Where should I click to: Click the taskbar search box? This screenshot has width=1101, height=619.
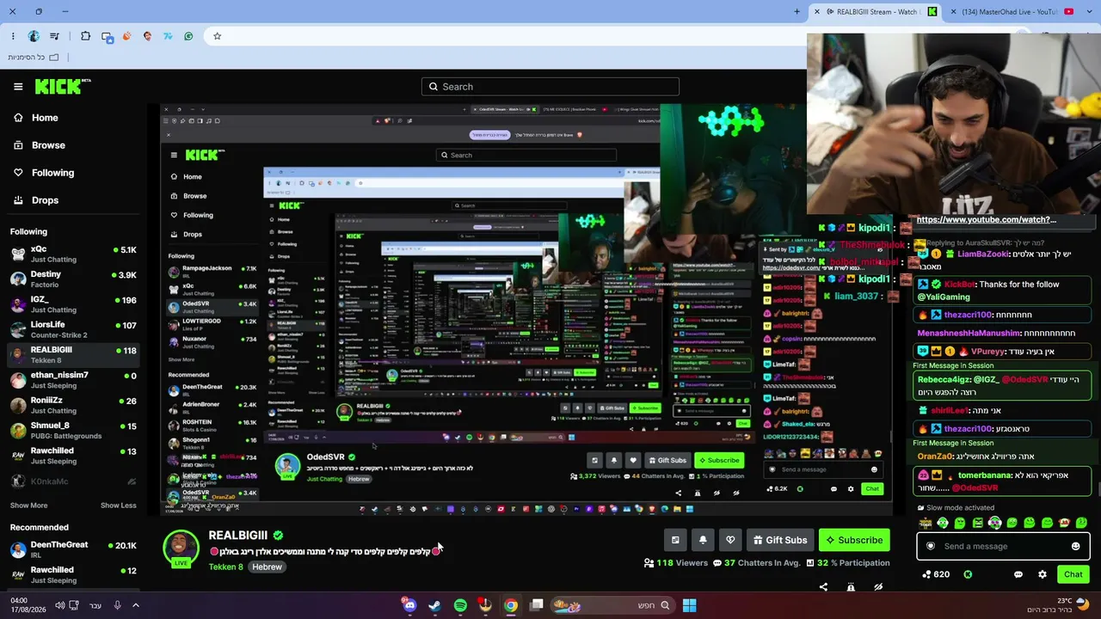point(612,605)
